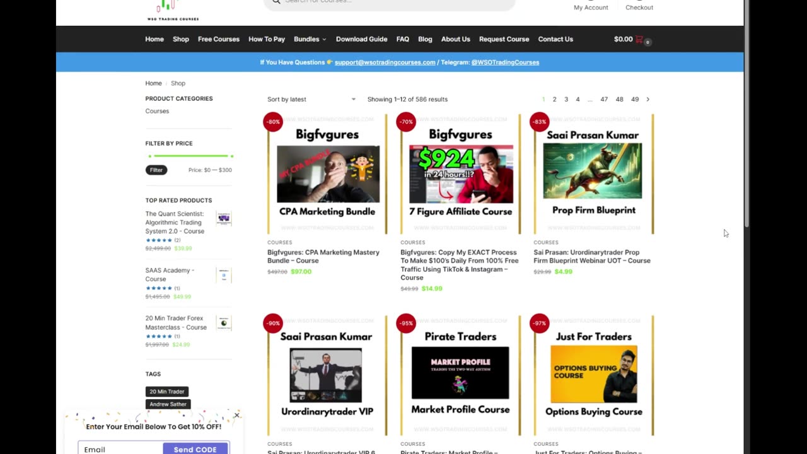Close the email discount popup

pyautogui.click(x=236, y=415)
